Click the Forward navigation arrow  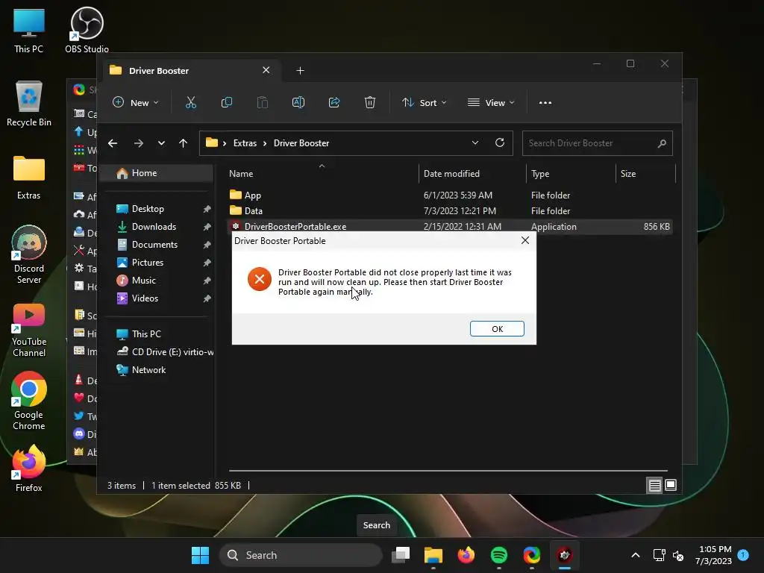click(138, 143)
